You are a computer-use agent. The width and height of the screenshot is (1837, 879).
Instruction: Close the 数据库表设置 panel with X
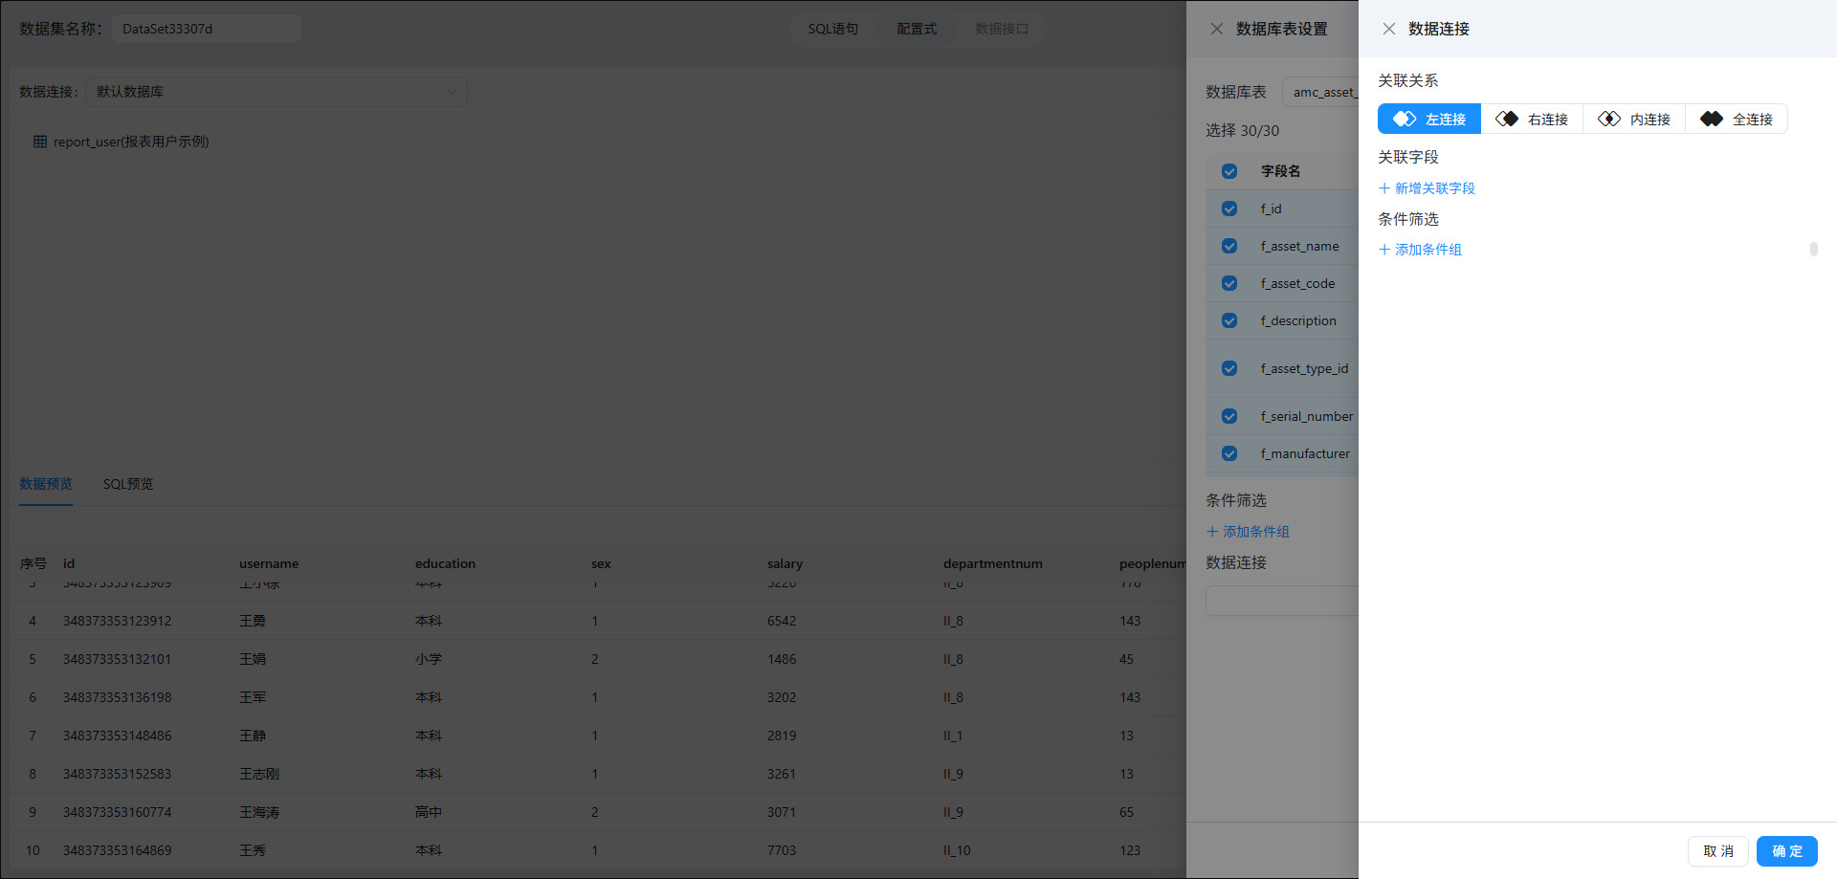1217,29
